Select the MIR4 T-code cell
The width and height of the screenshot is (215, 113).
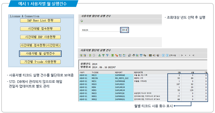[x=103, y=87]
